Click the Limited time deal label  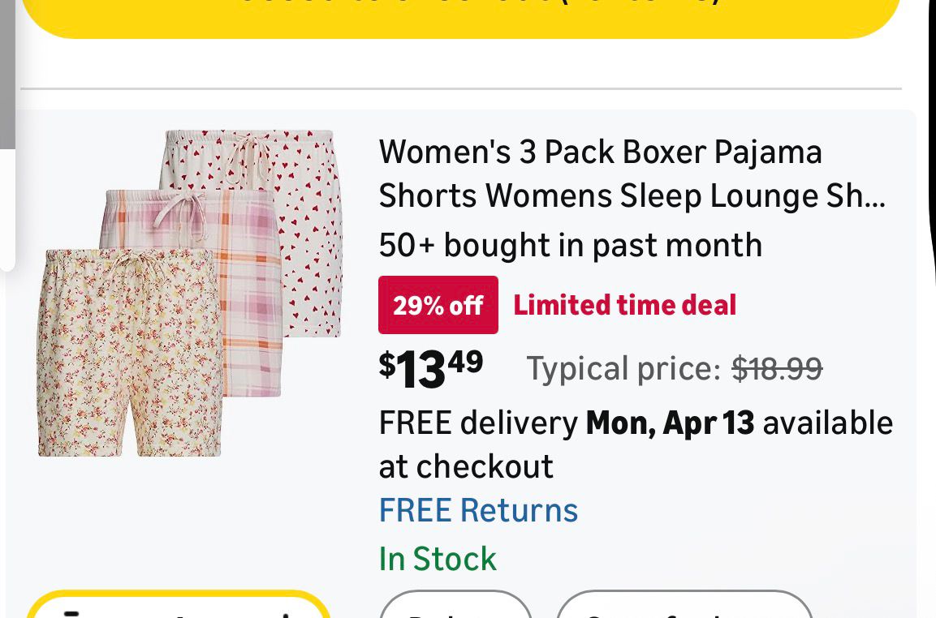click(625, 305)
